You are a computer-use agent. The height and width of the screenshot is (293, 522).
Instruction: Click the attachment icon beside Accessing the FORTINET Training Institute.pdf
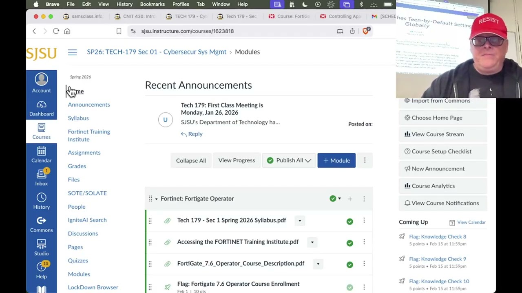tap(167, 242)
